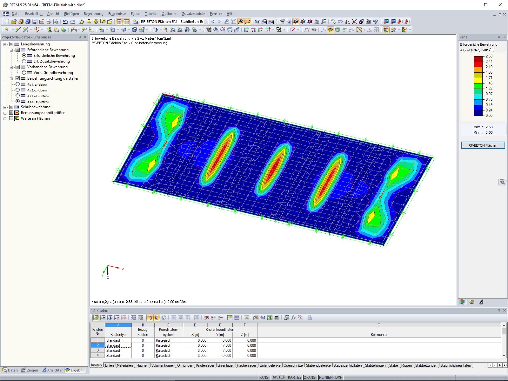Save the model with the floppy disk icon

pyautogui.click(x=35, y=22)
